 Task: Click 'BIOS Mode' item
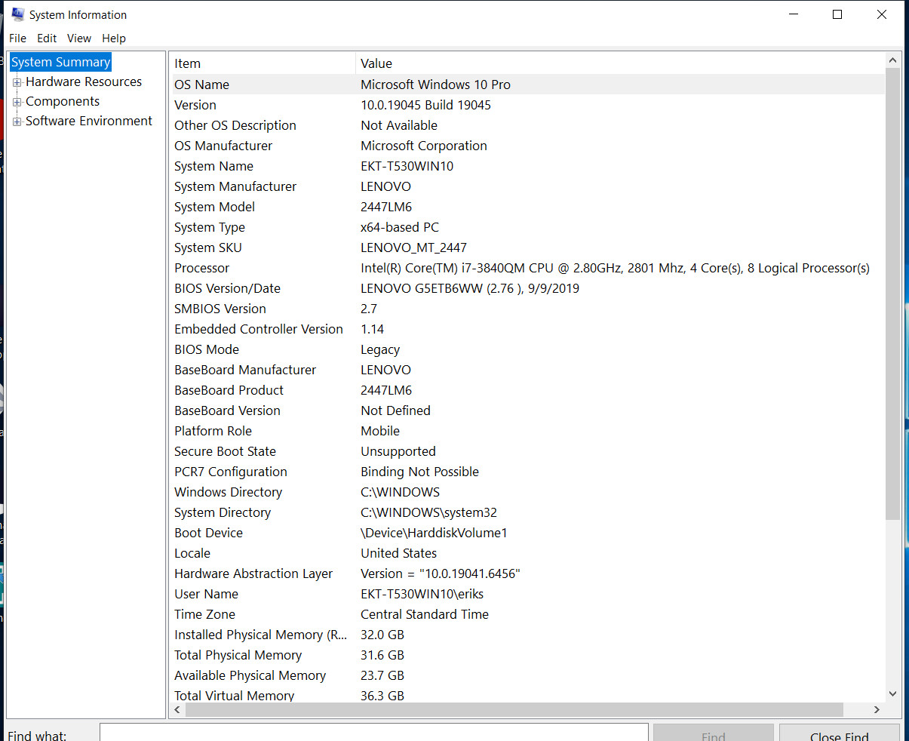(207, 349)
